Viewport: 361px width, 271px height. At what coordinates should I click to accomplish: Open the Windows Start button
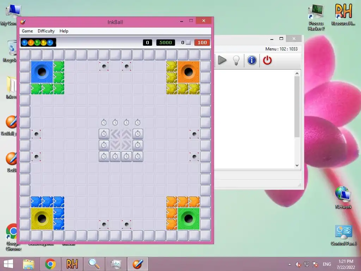(8, 264)
